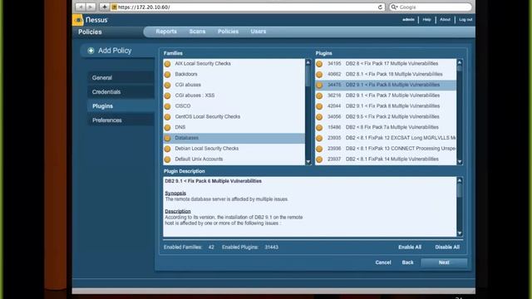Reload page using refresh icon in address bar
Image resolution: width=532 pixels, height=299 pixels.
point(380,7)
